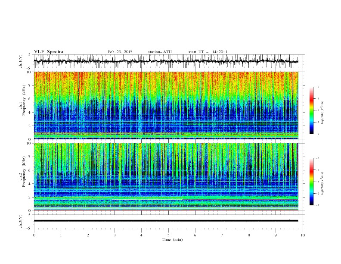Click the "ch.1(V)" axis label
Image resolution: width=341 pixels, height=264 pixels.
21,61
